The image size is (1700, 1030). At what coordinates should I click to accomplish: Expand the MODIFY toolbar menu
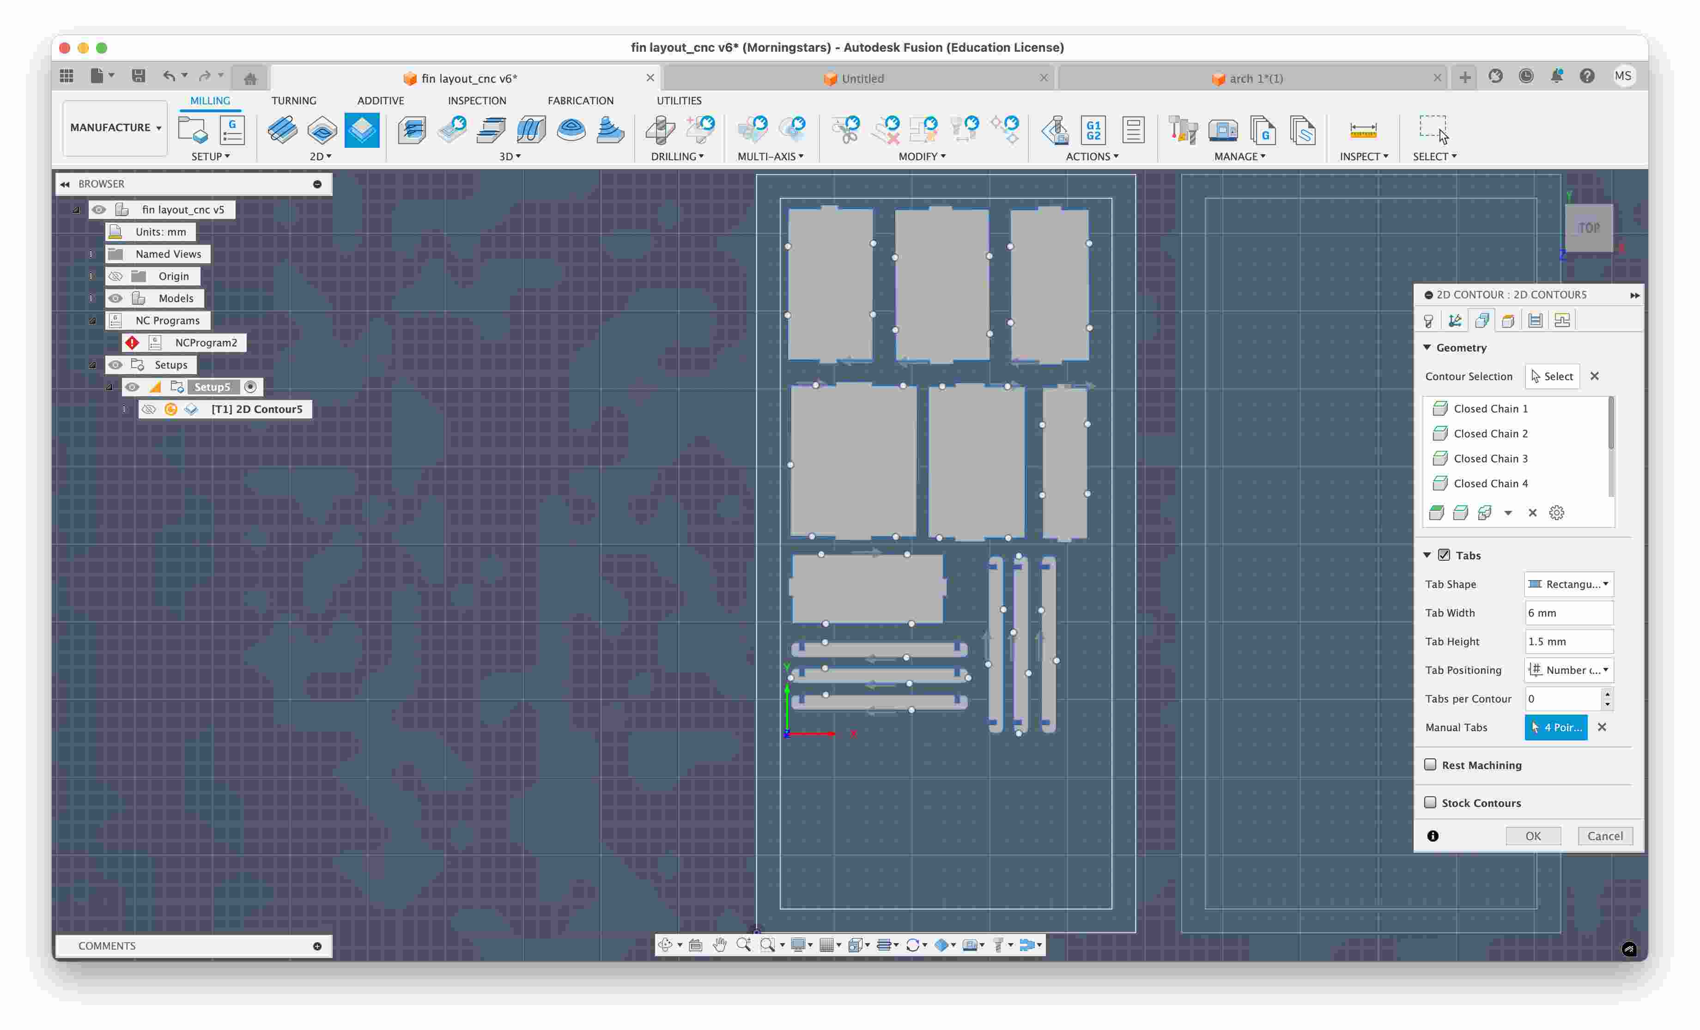click(x=922, y=157)
